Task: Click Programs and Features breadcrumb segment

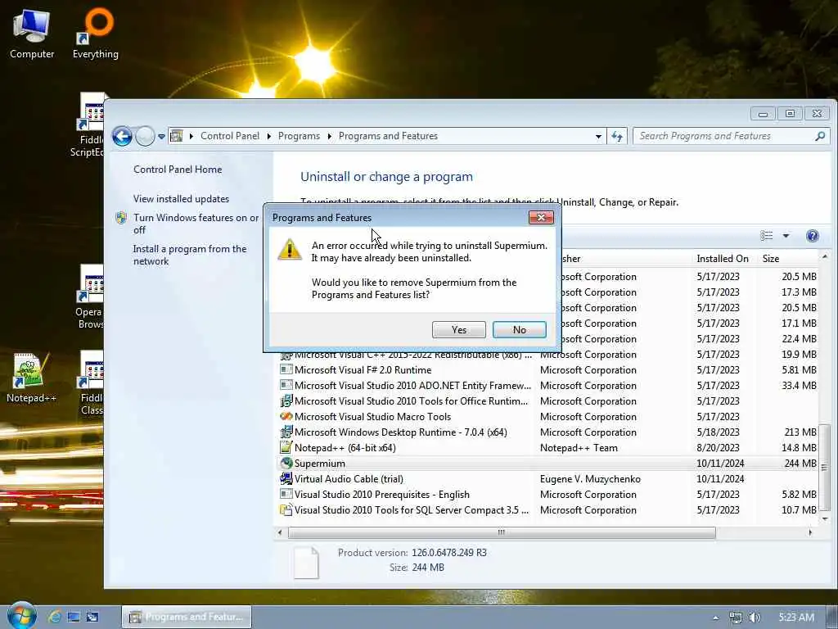Action: click(388, 136)
